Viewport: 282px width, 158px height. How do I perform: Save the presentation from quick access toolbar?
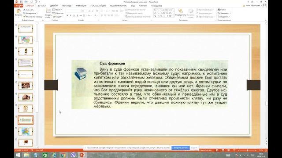coord(21,2)
